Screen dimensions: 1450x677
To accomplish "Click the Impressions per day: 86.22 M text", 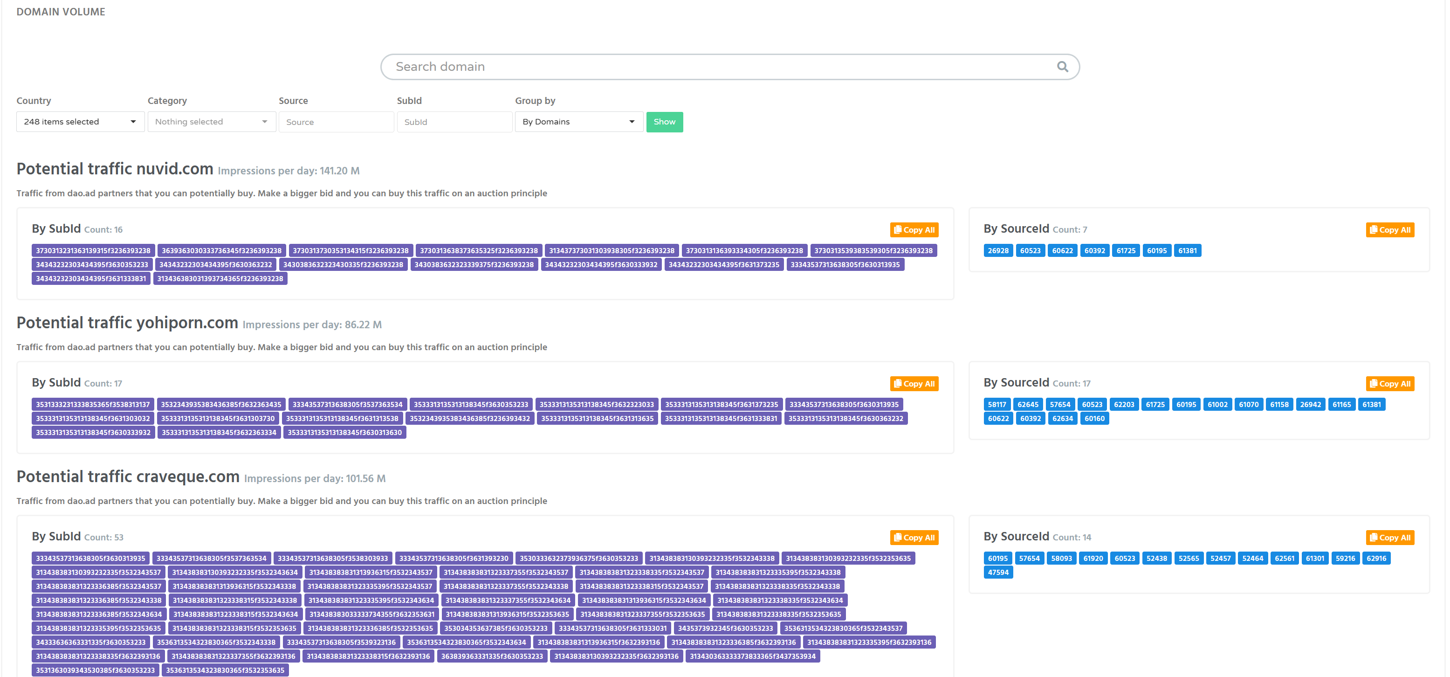I will point(312,325).
